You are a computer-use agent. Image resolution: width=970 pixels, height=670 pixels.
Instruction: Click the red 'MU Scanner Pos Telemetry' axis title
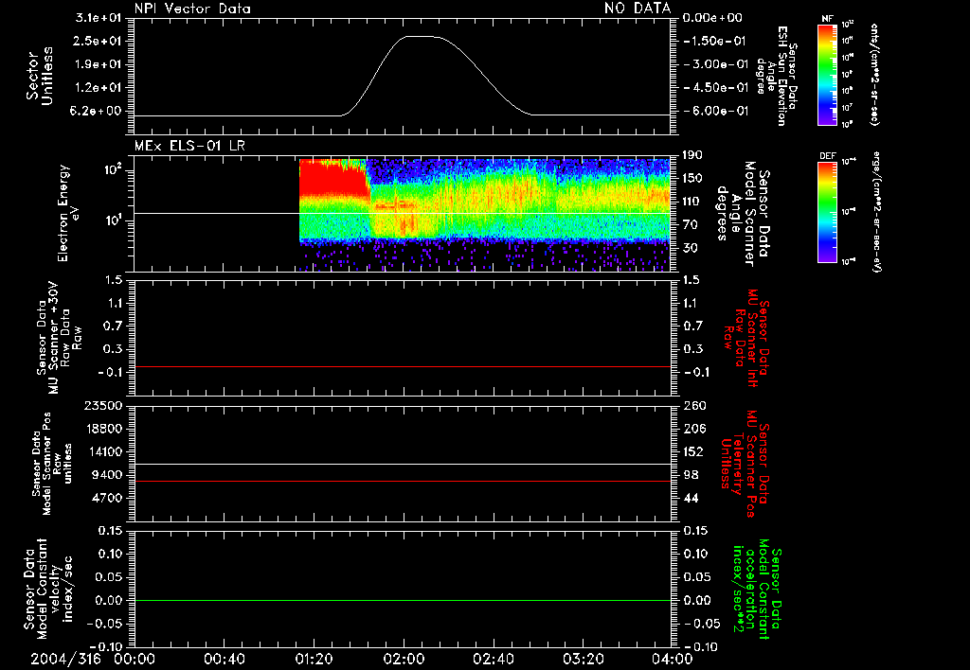(x=745, y=464)
